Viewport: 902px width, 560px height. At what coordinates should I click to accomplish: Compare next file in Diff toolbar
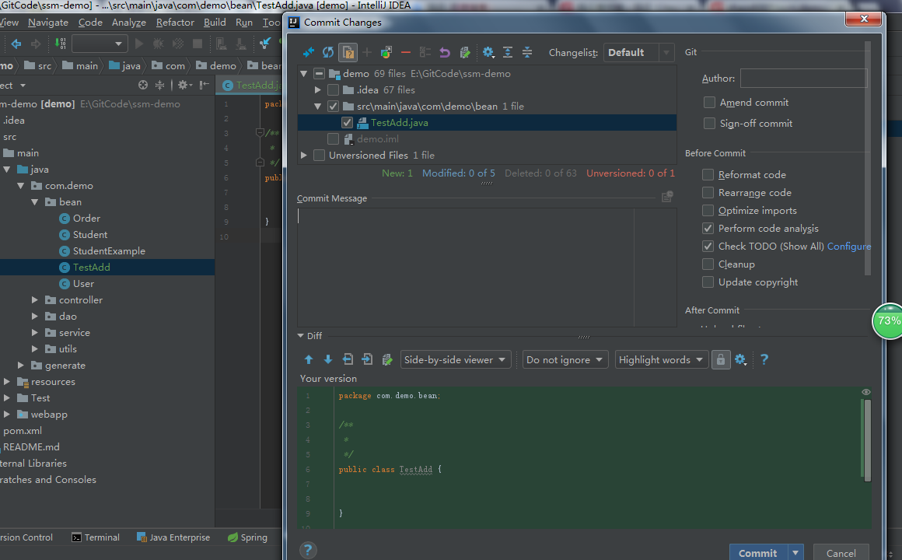(367, 359)
